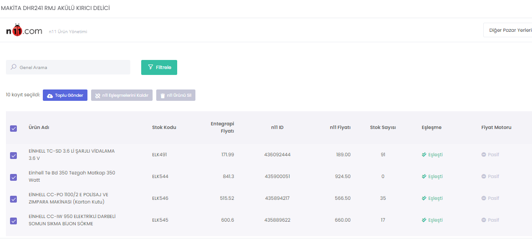Viewport: 532px width, 243px height.
Task: Click the Eşleşti check icon for ELK544
Action: (x=424, y=177)
